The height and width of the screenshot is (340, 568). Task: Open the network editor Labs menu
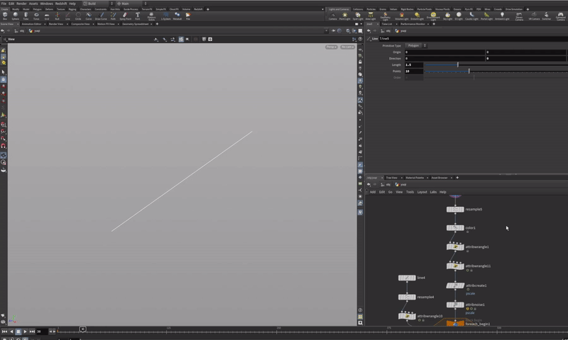click(x=433, y=192)
